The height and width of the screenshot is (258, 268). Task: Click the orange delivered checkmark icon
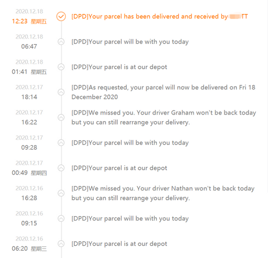(x=61, y=16)
